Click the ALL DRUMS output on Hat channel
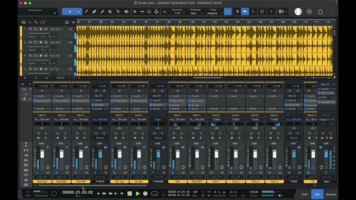 [x=177, y=119]
